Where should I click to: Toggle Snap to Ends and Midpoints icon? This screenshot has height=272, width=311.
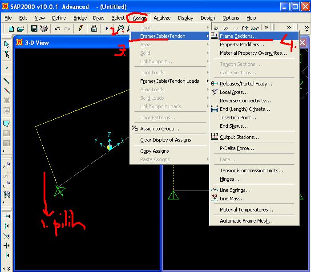pos(7,226)
